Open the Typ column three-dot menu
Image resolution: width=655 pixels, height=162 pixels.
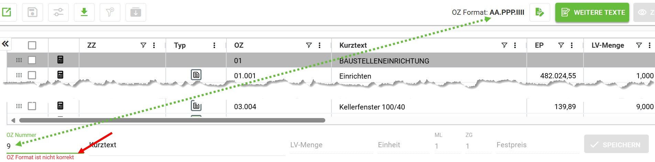click(214, 45)
